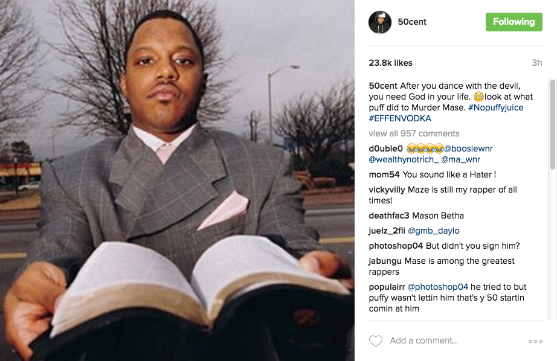This screenshot has height=361, width=557.
Task: Open 50cent's profile avatar
Action: coord(380,22)
